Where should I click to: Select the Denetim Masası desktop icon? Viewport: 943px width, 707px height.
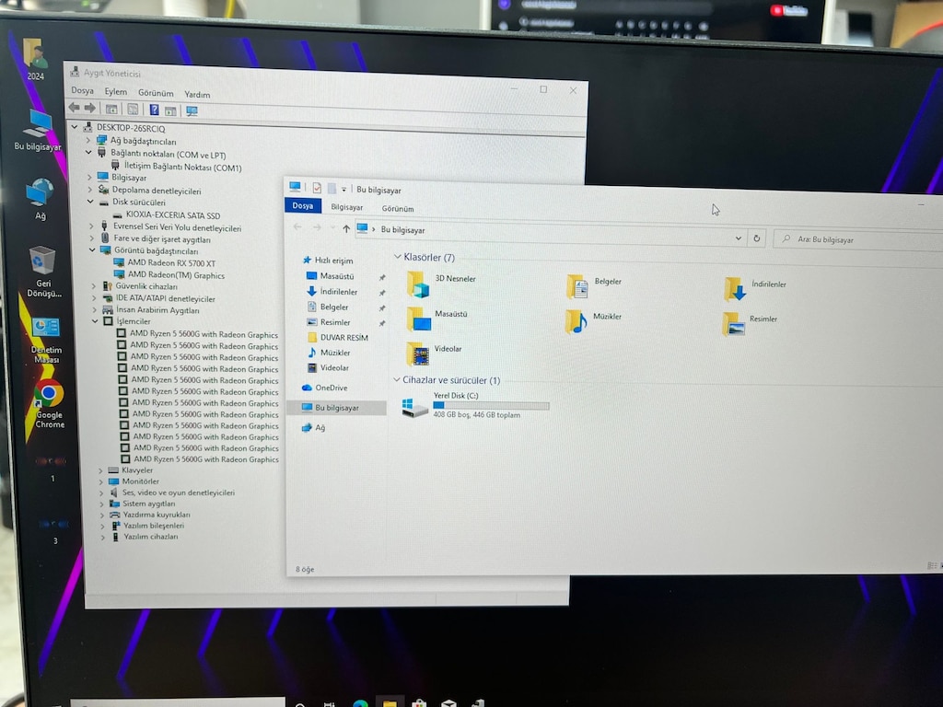pyautogui.click(x=46, y=341)
